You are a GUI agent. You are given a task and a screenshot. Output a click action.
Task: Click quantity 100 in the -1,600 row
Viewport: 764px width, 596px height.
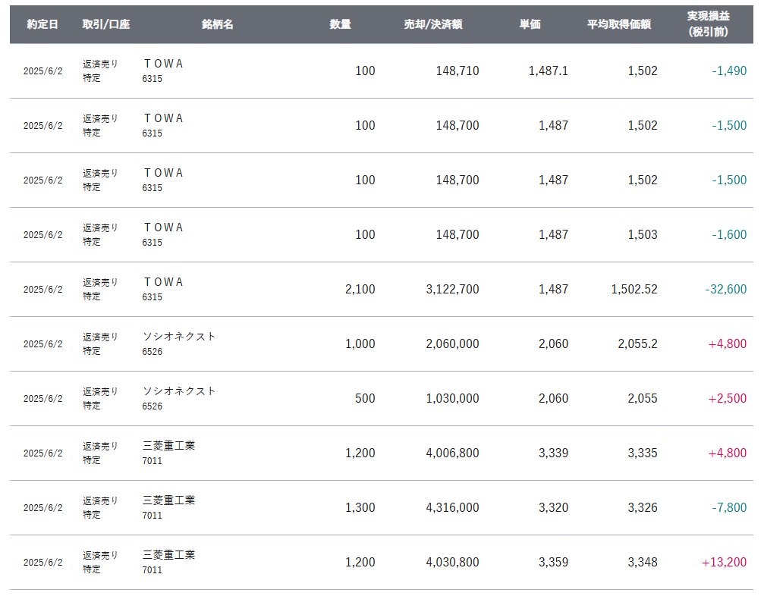coord(365,234)
